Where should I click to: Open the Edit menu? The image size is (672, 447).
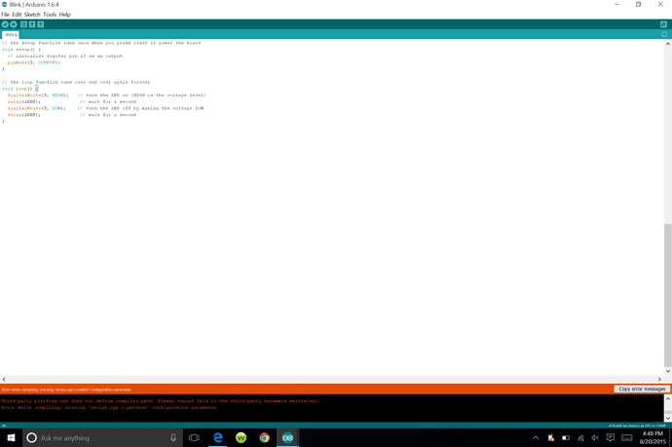point(17,15)
